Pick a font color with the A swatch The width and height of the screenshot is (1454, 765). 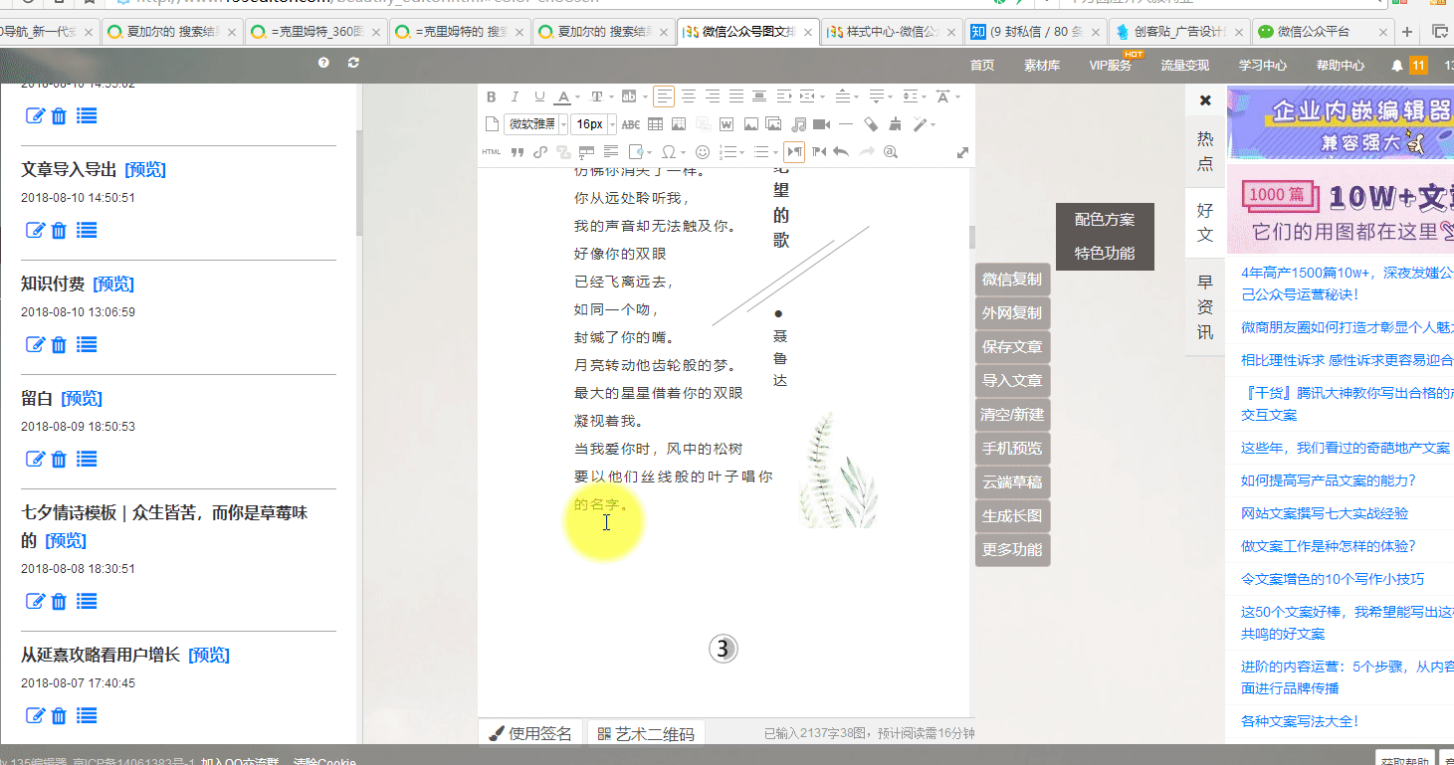[562, 96]
